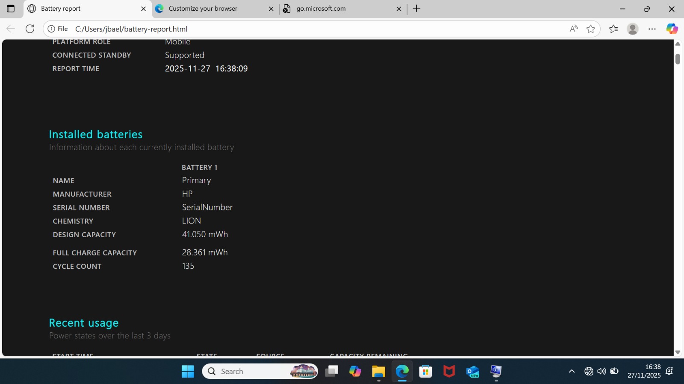The height and width of the screenshot is (384, 684).
Task: Open Settings and more ellipsis menu
Action: (x=652, y=29)
